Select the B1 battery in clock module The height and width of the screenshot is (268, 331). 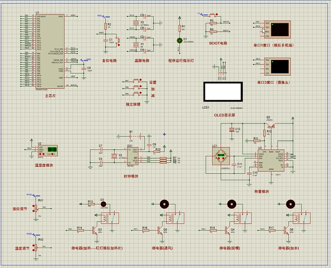coord(131,136)
